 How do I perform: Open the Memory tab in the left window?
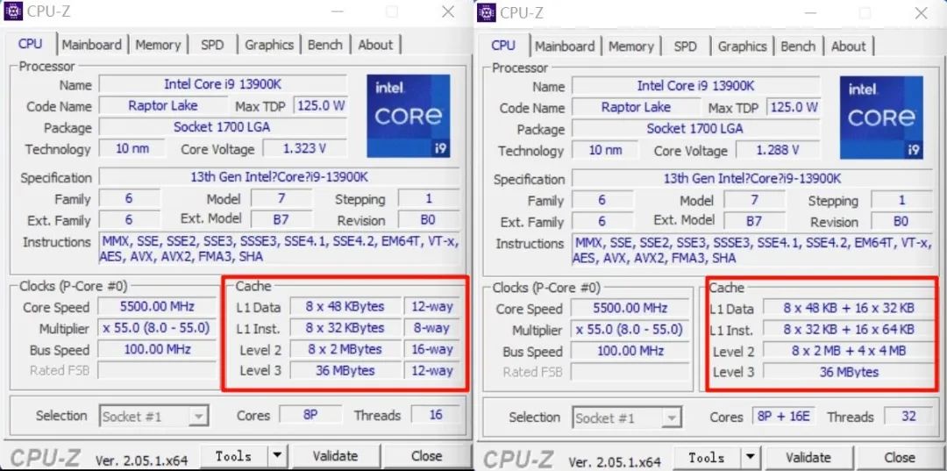[x=158, y=45]
